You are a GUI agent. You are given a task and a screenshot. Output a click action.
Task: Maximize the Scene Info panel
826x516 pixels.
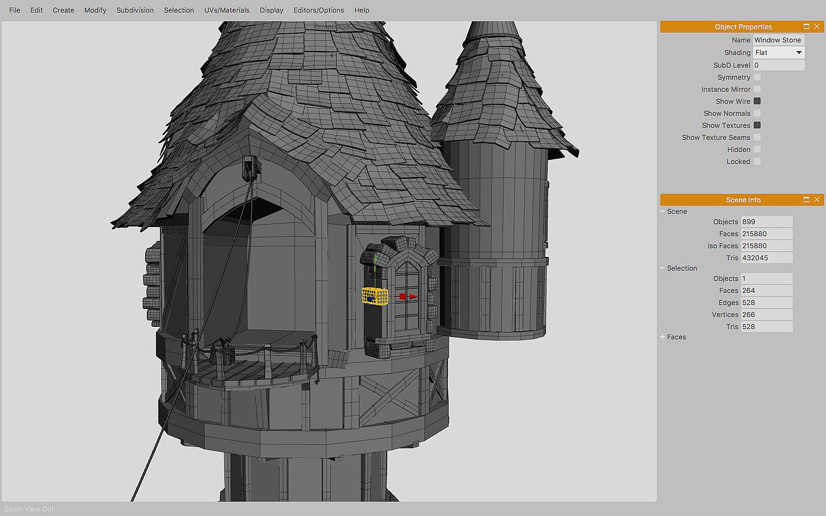coord(806,200)
